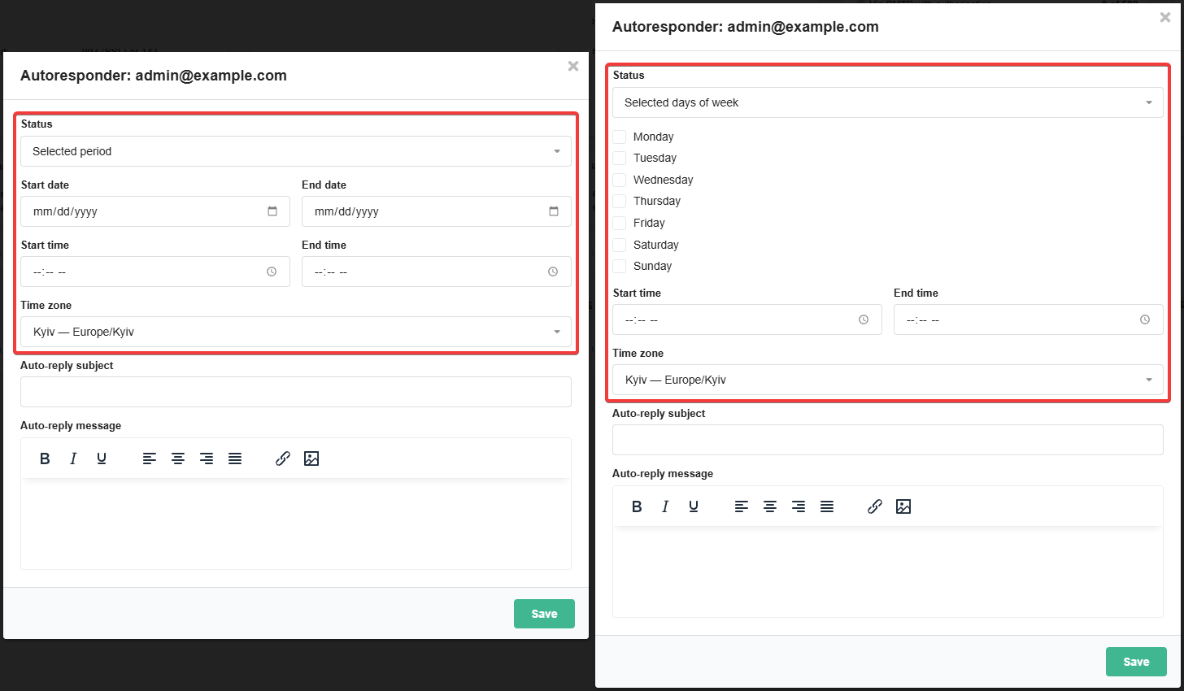Center align text in the right dialog editor
Viewport: 1184px width, 691px height.
tap(770, 506)
